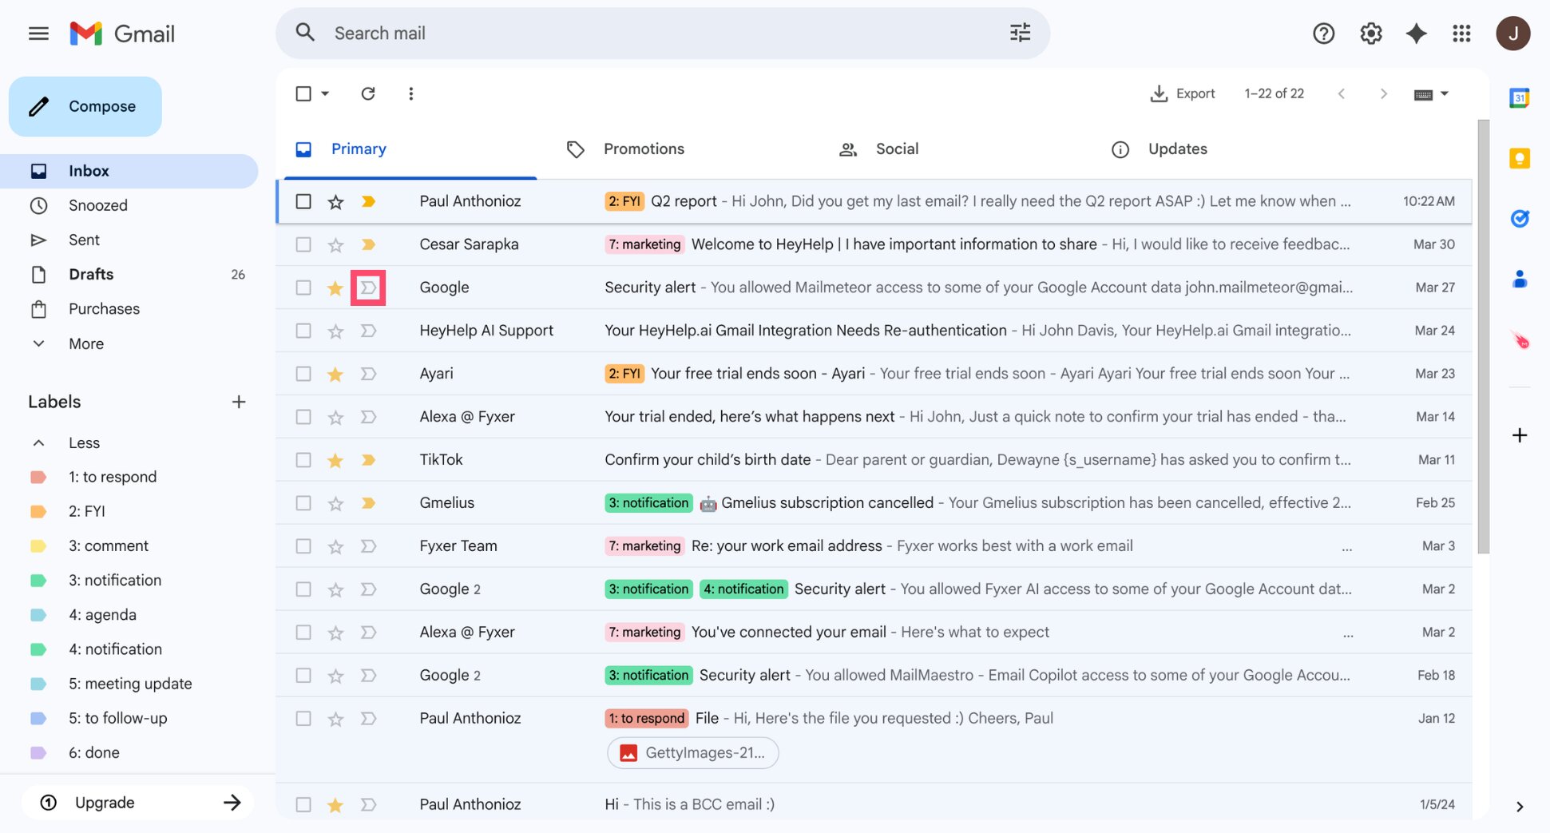Unstar the TikTok email
Viewport: 1550px width, 833px height.
[x=335, y=461]
